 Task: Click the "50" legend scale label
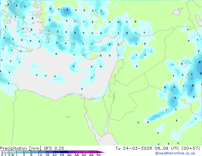coord(98,155)
